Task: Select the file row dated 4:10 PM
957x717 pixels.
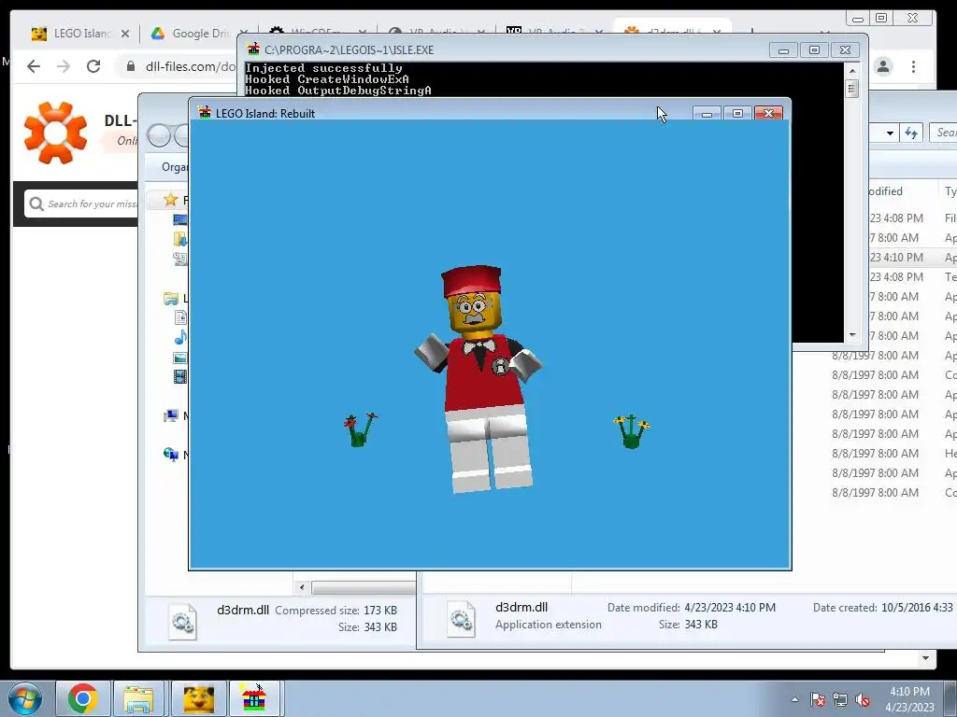Action: (x=912, y=258)
